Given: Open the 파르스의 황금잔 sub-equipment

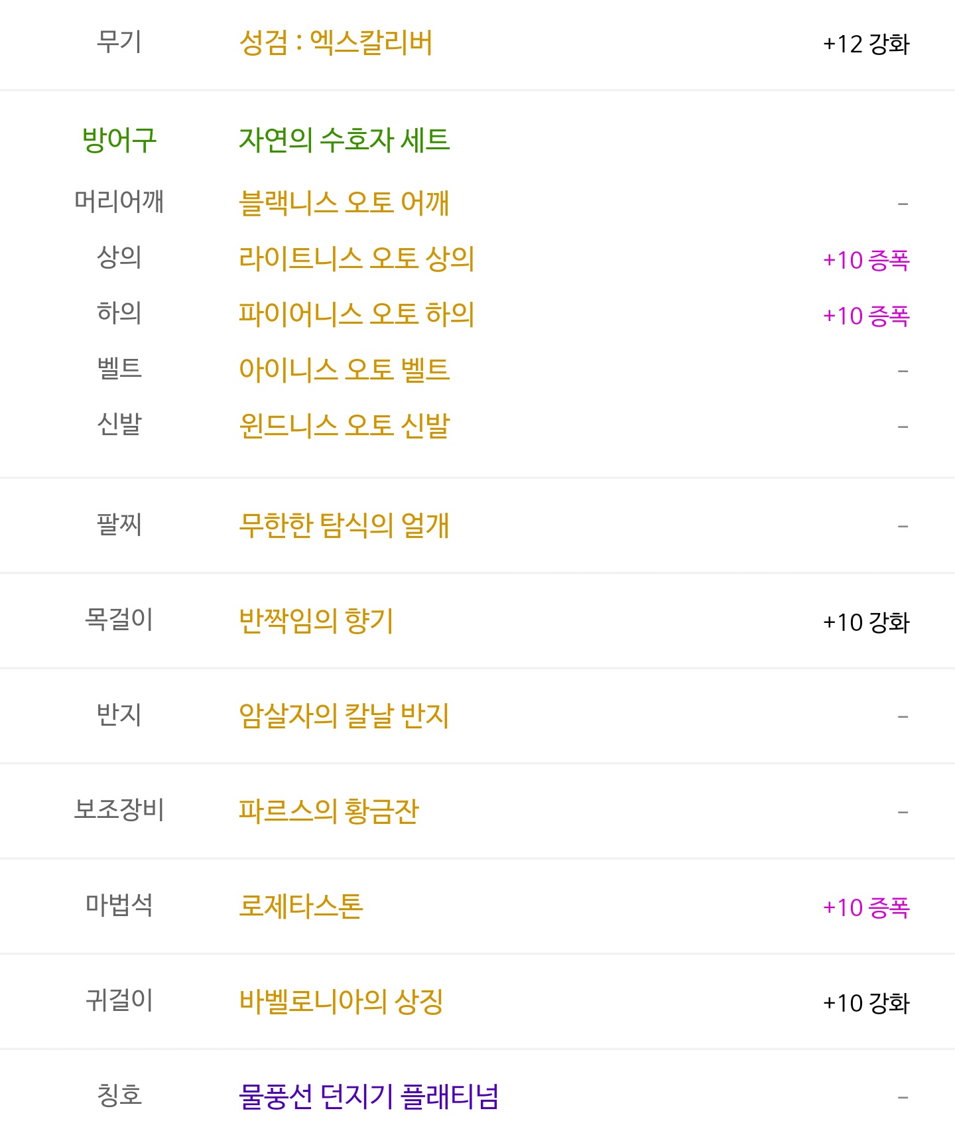Looking at the screenshot, I should pyautogui.click(x=329, y=811).
